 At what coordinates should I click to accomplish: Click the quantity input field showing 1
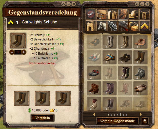click(18, 52)
